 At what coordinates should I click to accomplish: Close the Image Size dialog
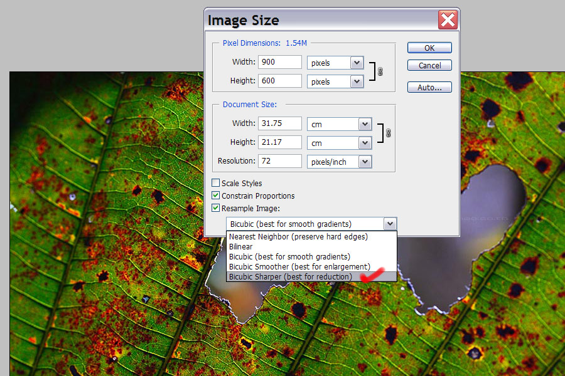[448, 20]
